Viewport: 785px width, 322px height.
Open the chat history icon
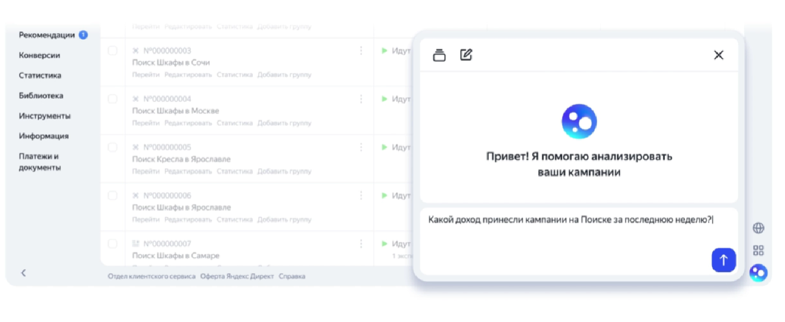(439, 55)
